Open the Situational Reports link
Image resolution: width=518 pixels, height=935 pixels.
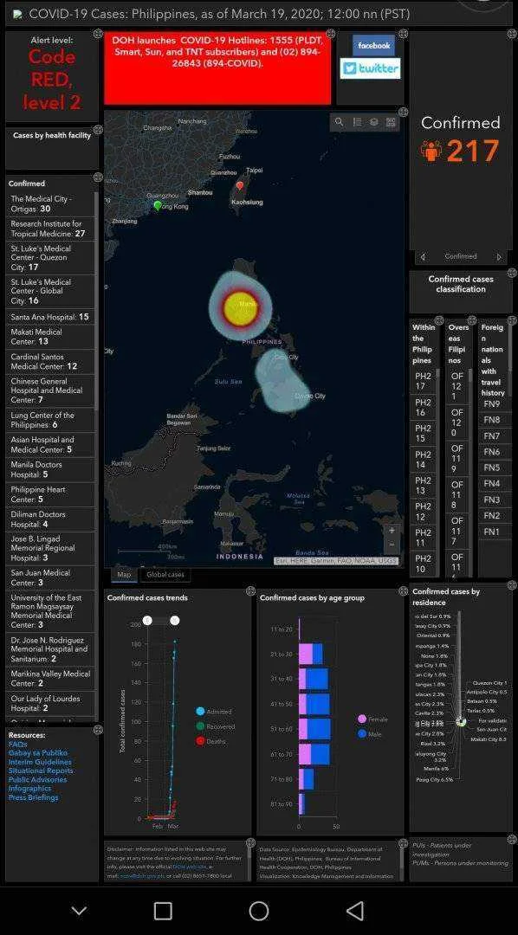40,771
